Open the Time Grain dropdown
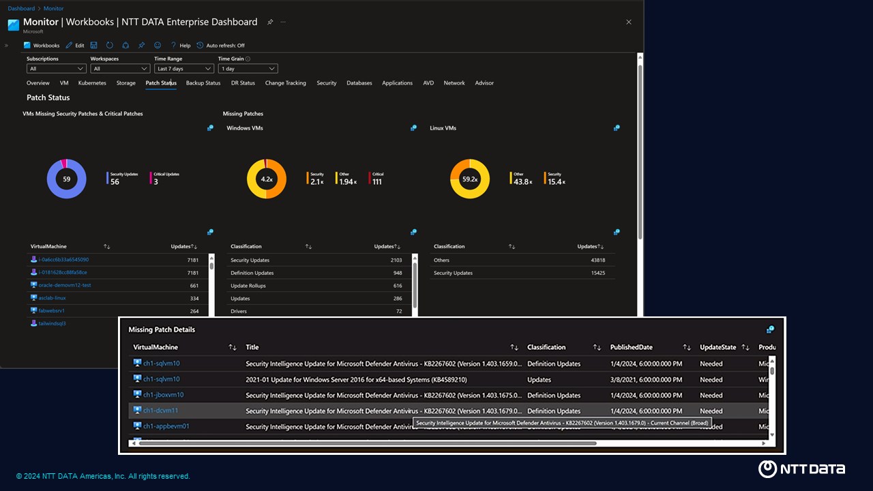The image size is (873, 491). click(248, 69)
